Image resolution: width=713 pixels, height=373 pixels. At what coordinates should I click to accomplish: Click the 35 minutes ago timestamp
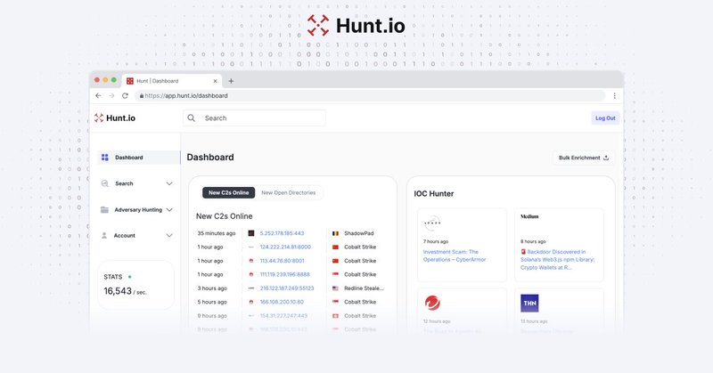coord(217,233)
